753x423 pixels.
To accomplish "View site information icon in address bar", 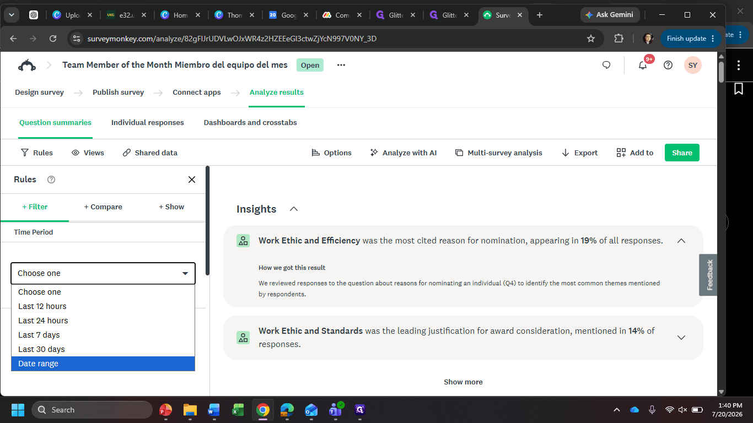I will point(77,39).
